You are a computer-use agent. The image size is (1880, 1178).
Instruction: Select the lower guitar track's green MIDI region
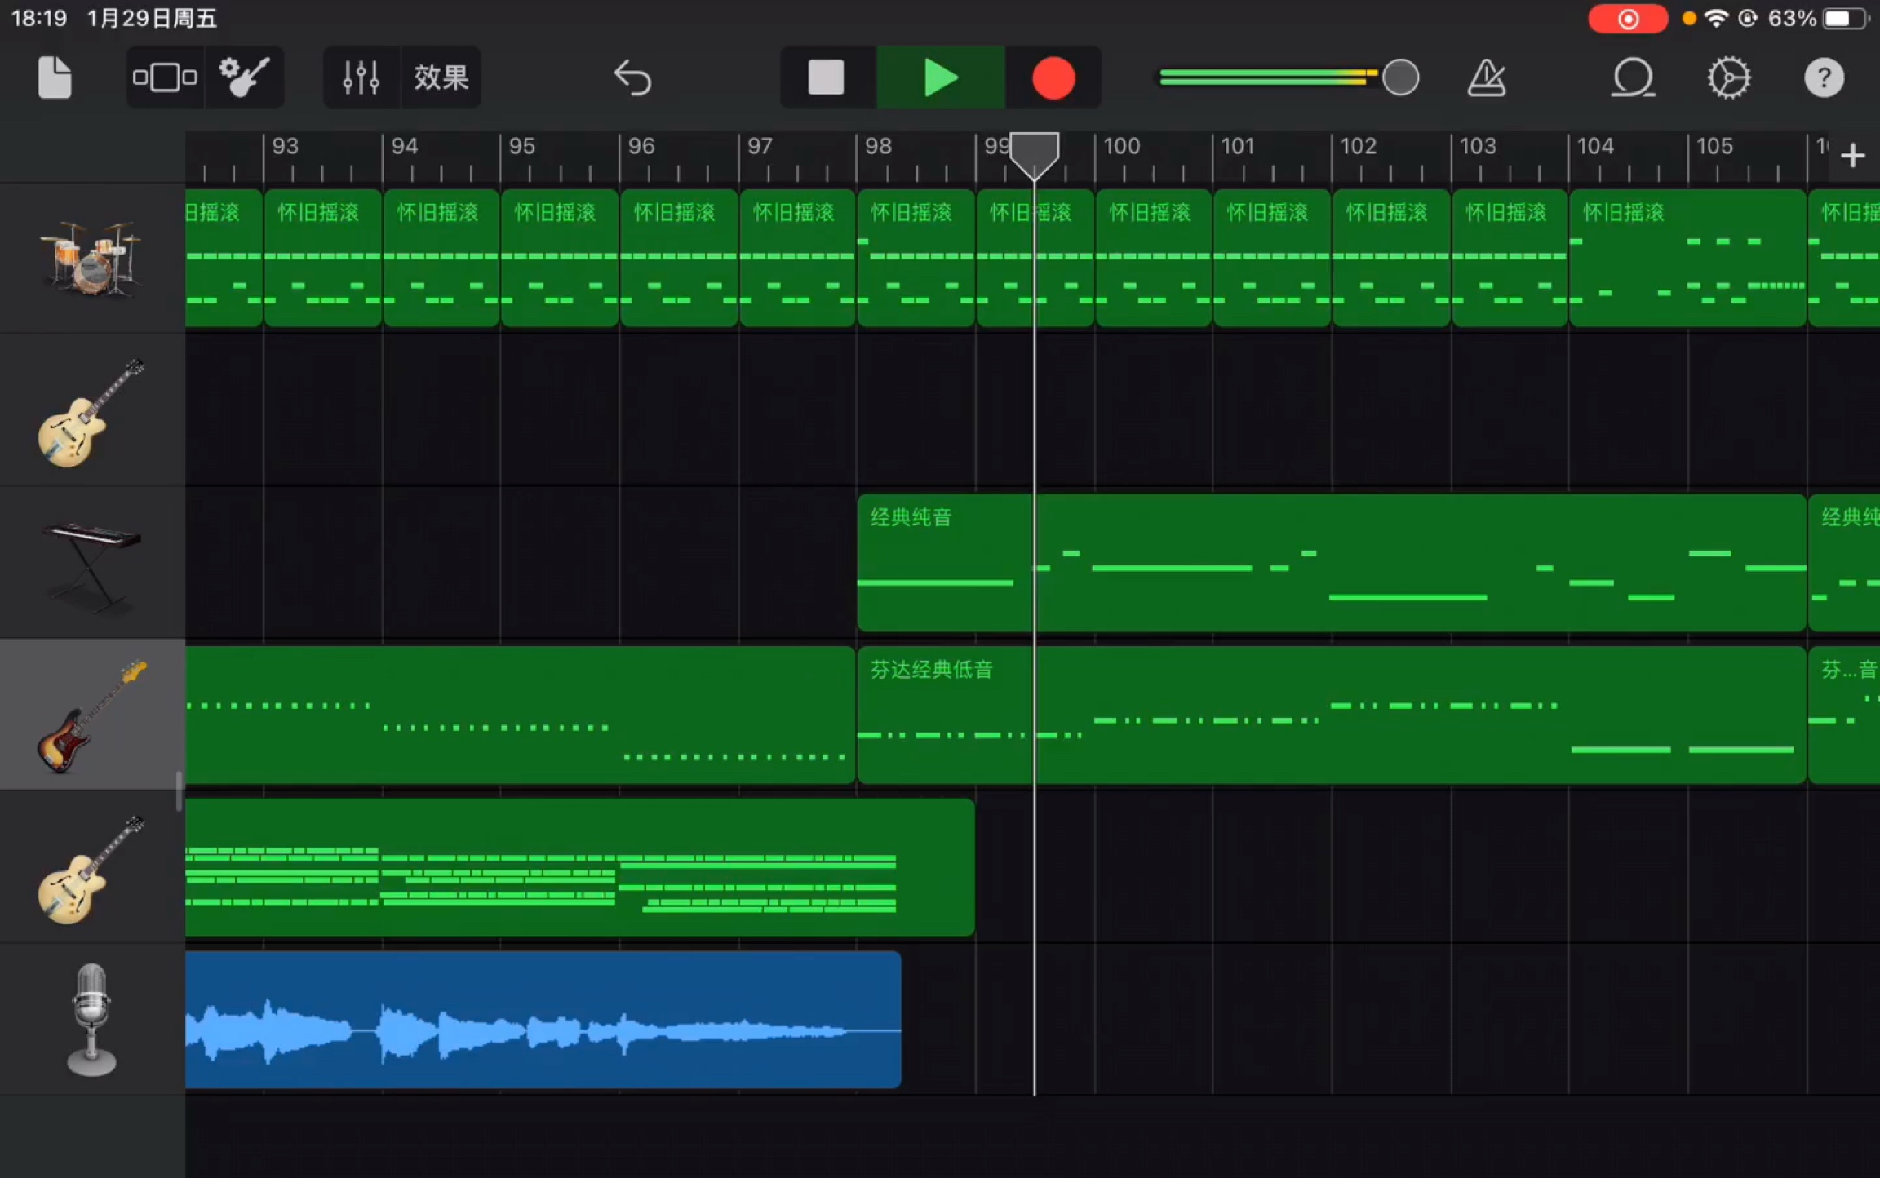point(580,867)
